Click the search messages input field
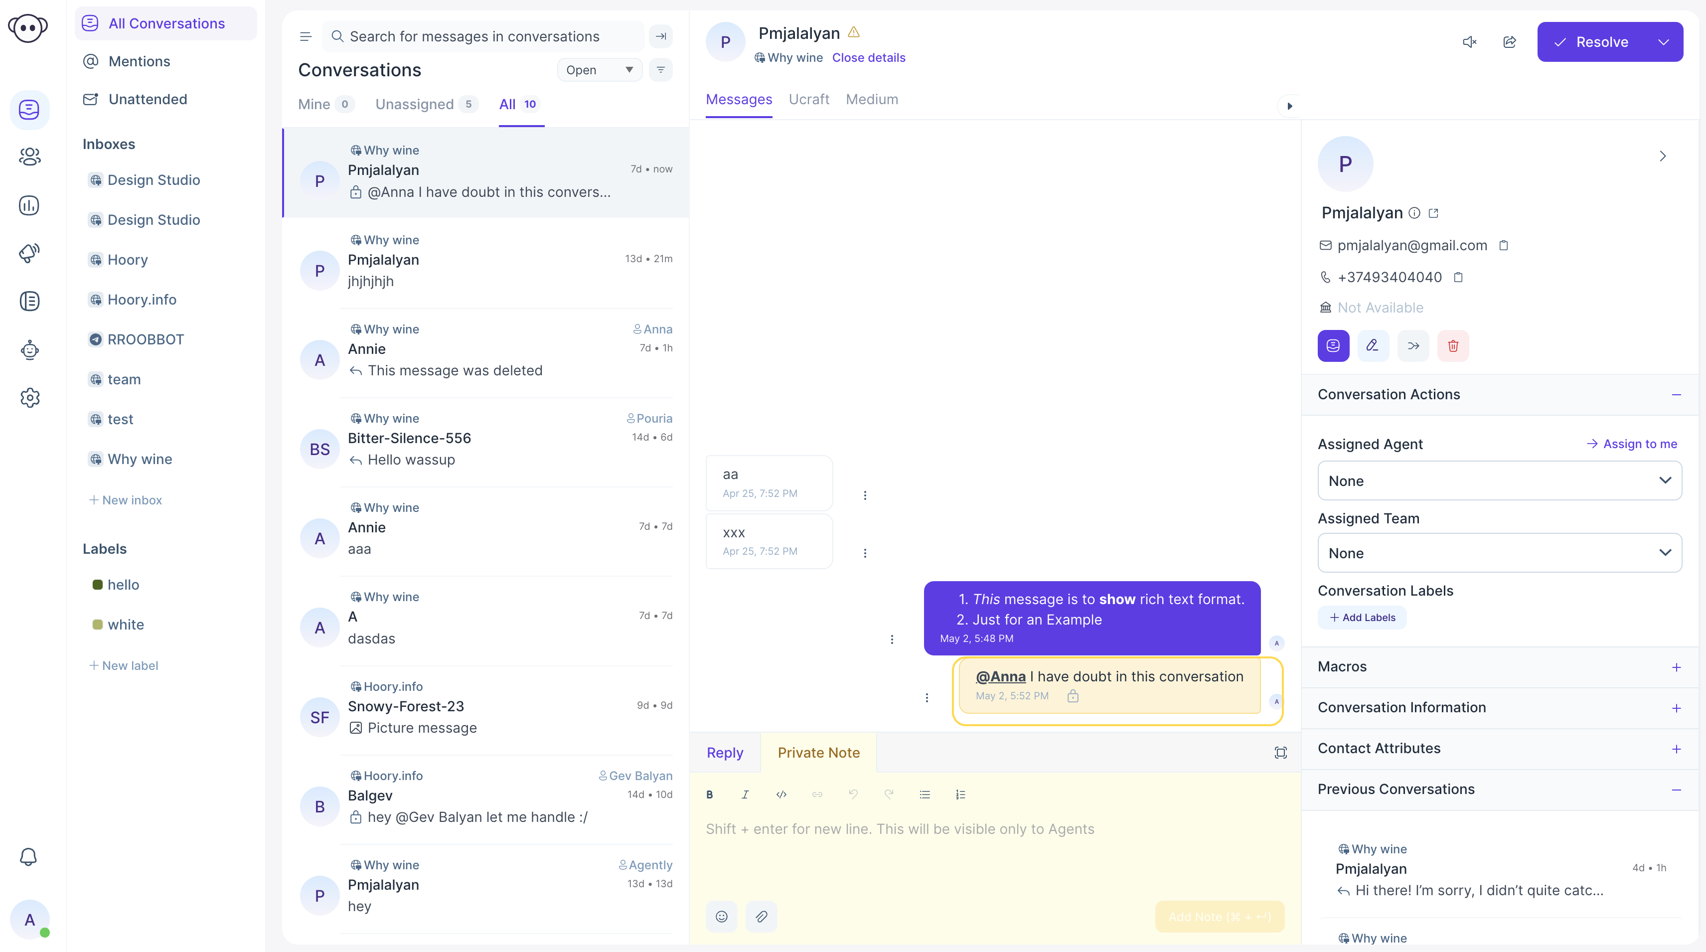This screenshot has width=1706, height=952. 483,36
